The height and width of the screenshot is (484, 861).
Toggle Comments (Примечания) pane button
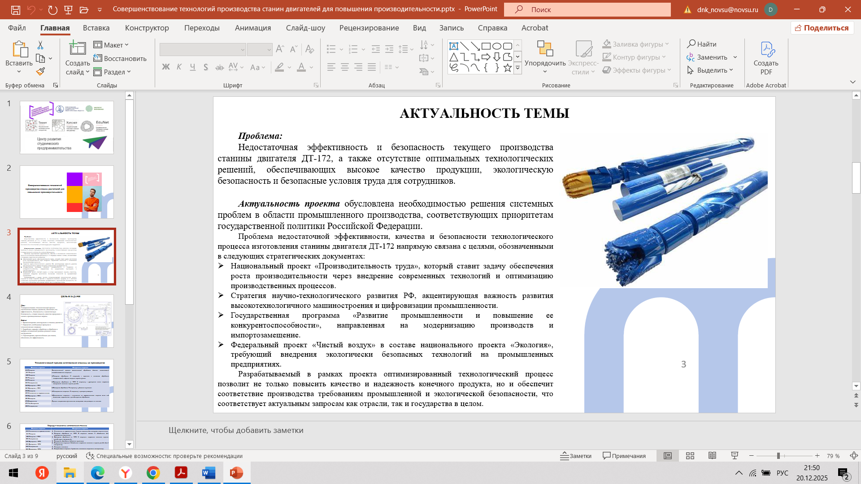(624, 456)
